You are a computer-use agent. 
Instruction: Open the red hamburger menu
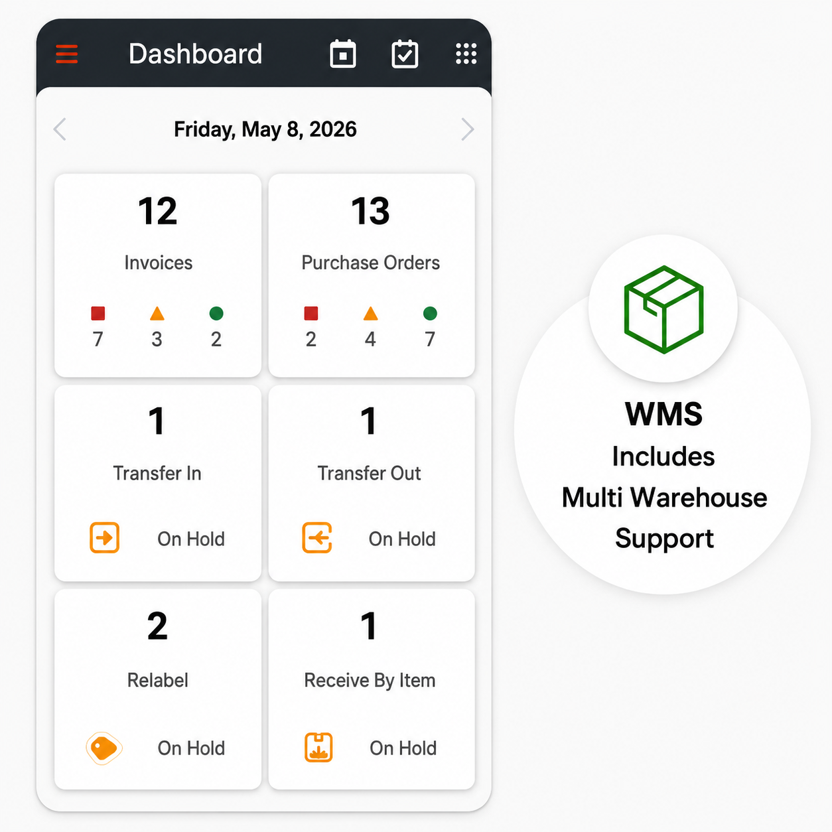pyautogui.click(x=66, y=54)
